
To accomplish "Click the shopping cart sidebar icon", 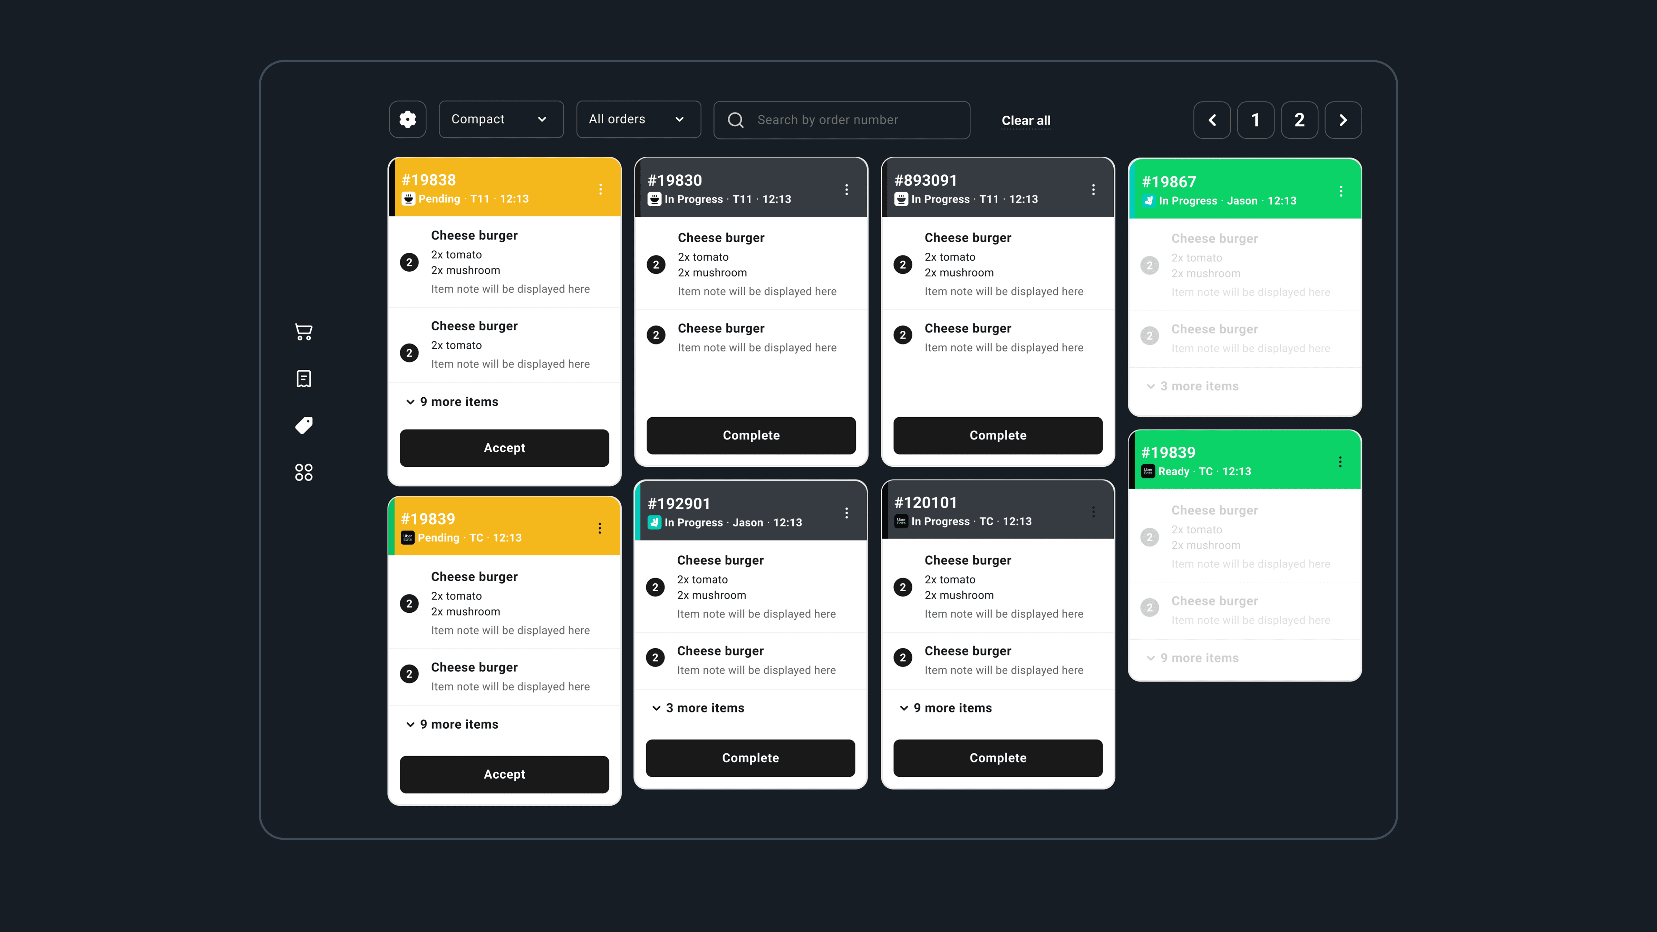I will [304, 332].
